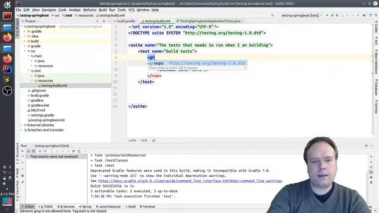This screenshot has height=213, width=379.
Task: Select HELP.md in the project tree
Action: [x=38, y=110]
